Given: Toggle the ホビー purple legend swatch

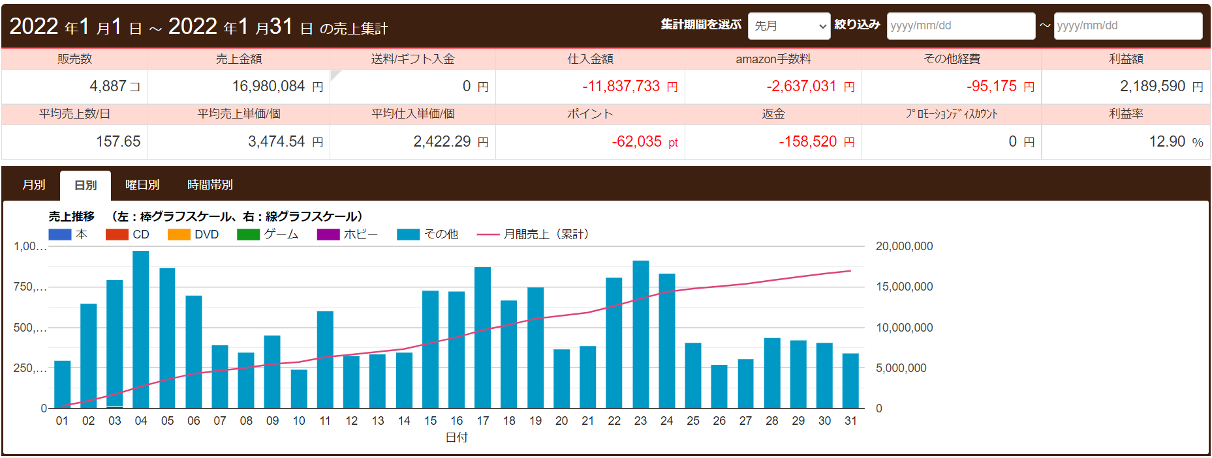Looking at the screenshot, I should pyautogui.click(x=328, y=235).
